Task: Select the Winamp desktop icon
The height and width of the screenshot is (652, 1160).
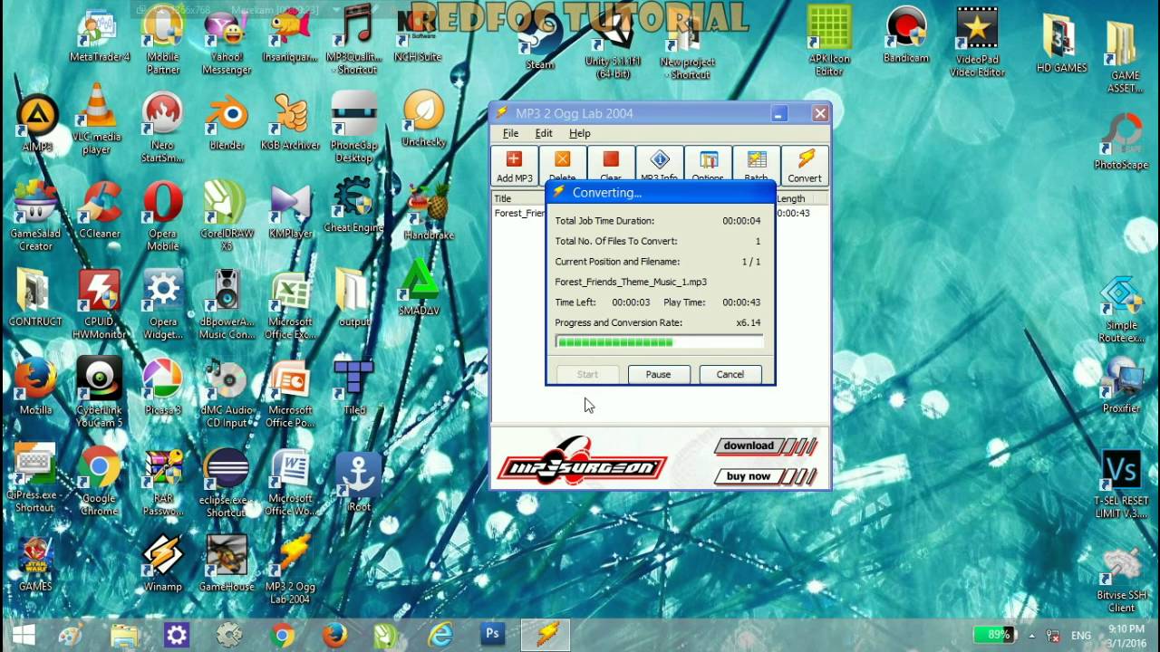Action: [163, 563]
